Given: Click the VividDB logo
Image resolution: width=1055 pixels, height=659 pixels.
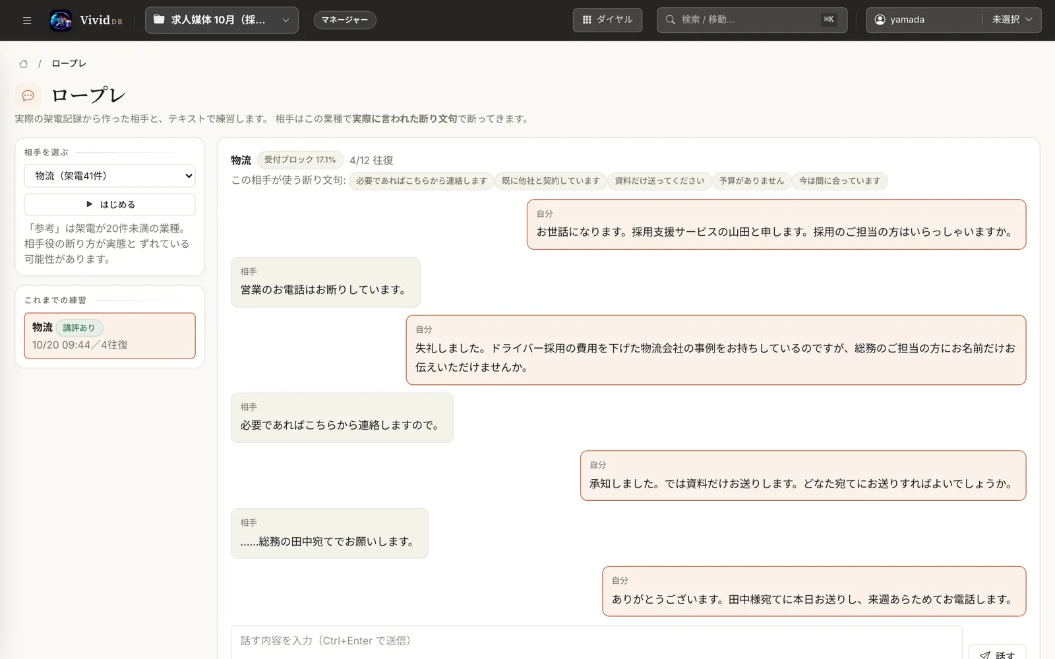Looking at the screenshot, I should (86, 20).
